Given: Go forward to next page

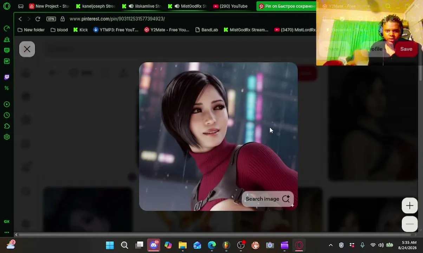Looking at the screenshot, I should (29, 19).
